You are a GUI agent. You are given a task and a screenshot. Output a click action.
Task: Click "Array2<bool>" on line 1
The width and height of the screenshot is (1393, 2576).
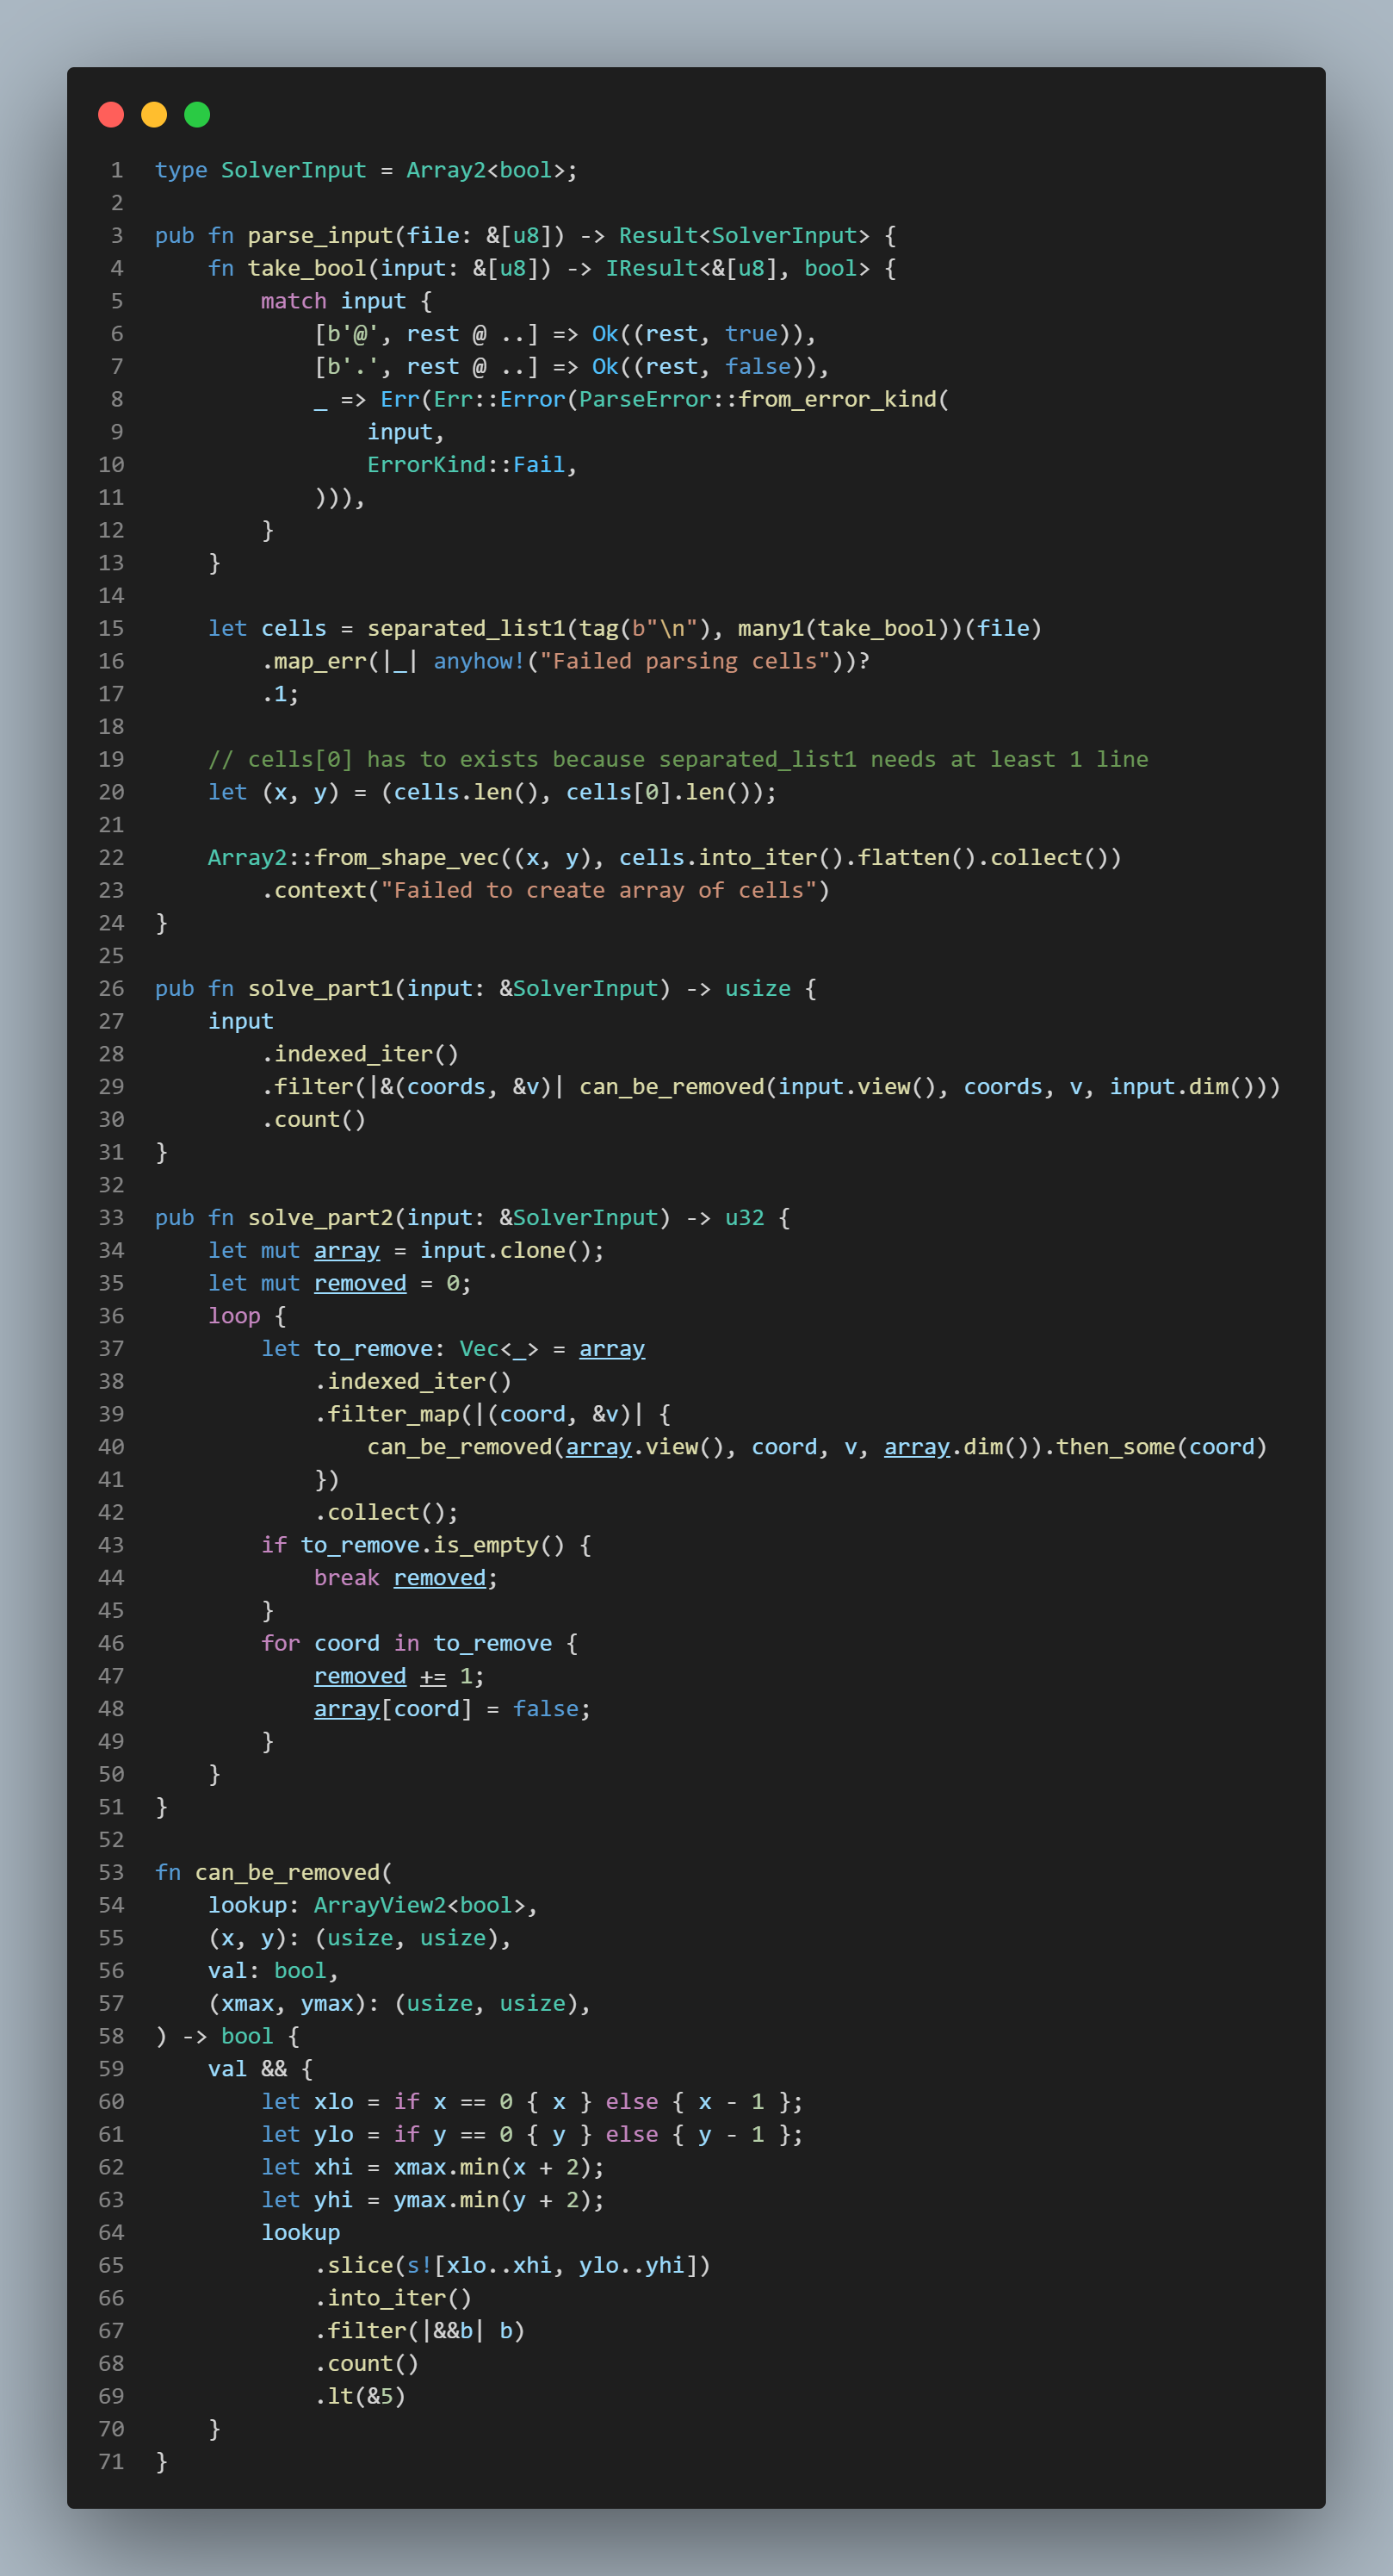pos(486,170)
